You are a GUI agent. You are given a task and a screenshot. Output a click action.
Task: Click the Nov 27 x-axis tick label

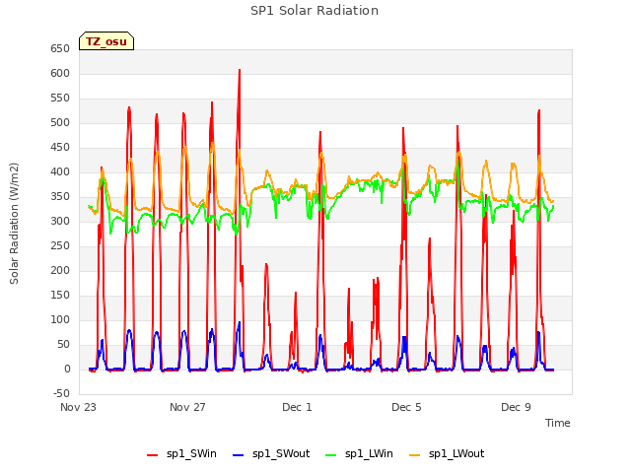click(x=187, y=407)
